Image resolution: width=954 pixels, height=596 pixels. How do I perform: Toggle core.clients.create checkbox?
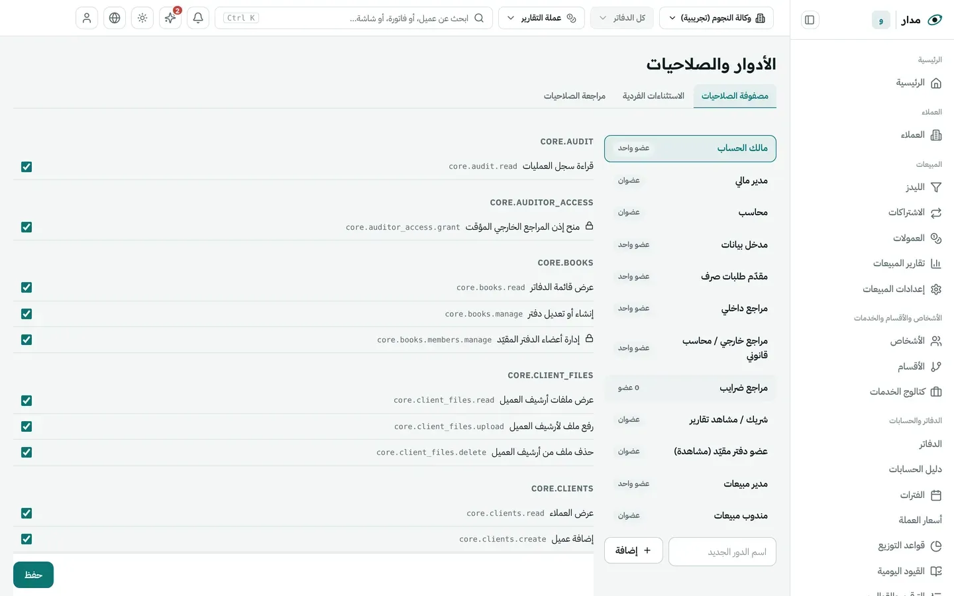pyautogui.click(x=26, y=539)
